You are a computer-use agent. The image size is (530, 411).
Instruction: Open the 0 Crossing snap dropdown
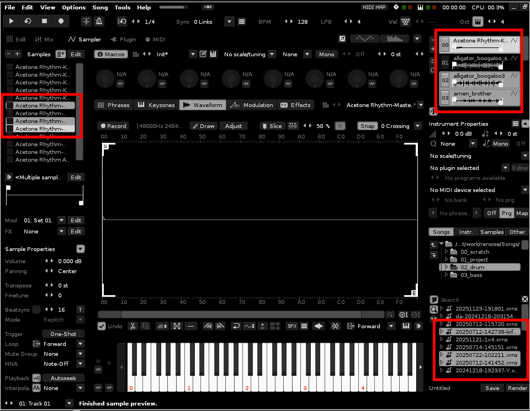[417, 126]
